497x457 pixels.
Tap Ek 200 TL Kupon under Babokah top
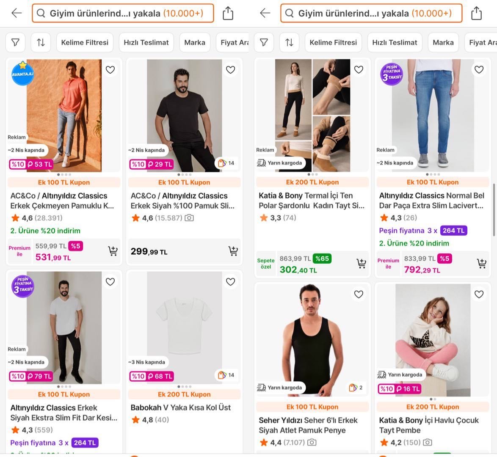tap(184, 394)
